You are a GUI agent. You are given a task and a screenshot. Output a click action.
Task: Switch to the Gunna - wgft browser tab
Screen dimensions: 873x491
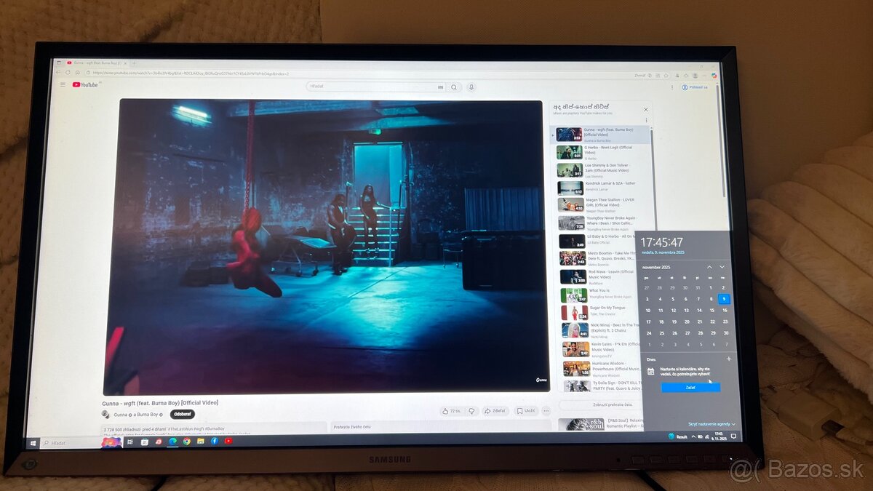click(93, 63)
